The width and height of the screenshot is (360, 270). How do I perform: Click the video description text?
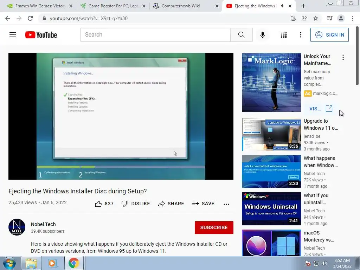click(129, 247)
